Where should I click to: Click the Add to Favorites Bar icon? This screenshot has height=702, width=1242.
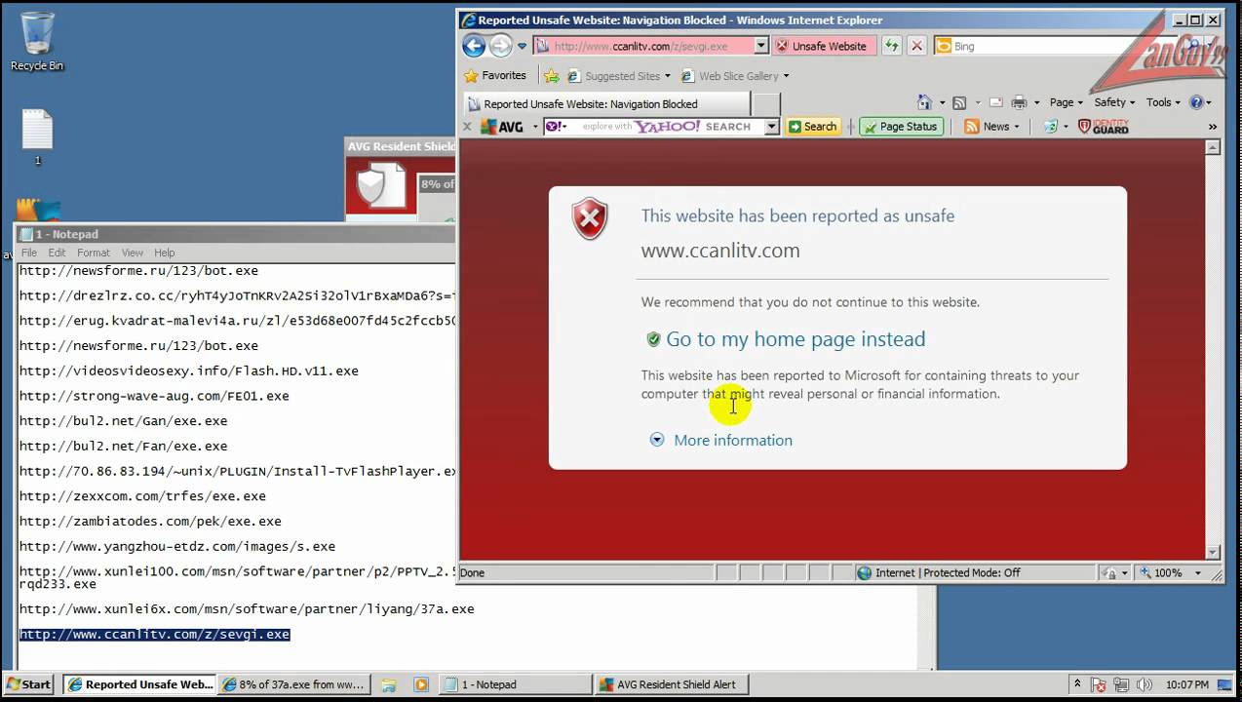[x=551, y=75]
